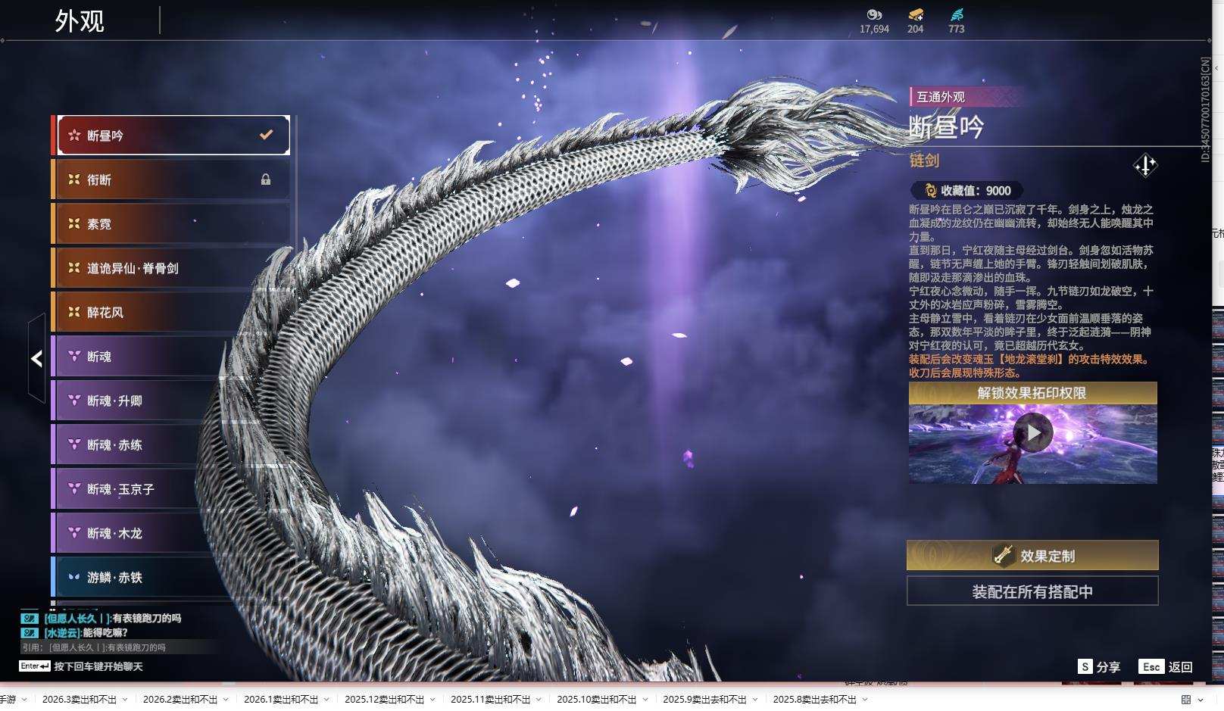Open the 2025.12卖出和不出 sheet dropdown
This screenshot has height=711, width=1224.
(432, 700)
